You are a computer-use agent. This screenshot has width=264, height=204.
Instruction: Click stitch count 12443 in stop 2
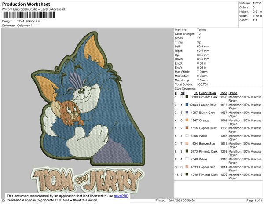(193, 105)
